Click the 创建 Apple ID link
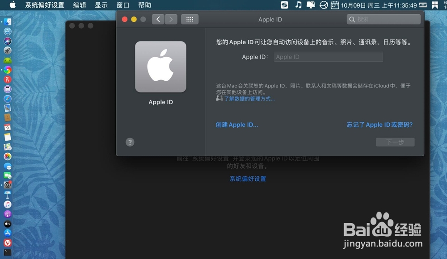 (236, 125)
